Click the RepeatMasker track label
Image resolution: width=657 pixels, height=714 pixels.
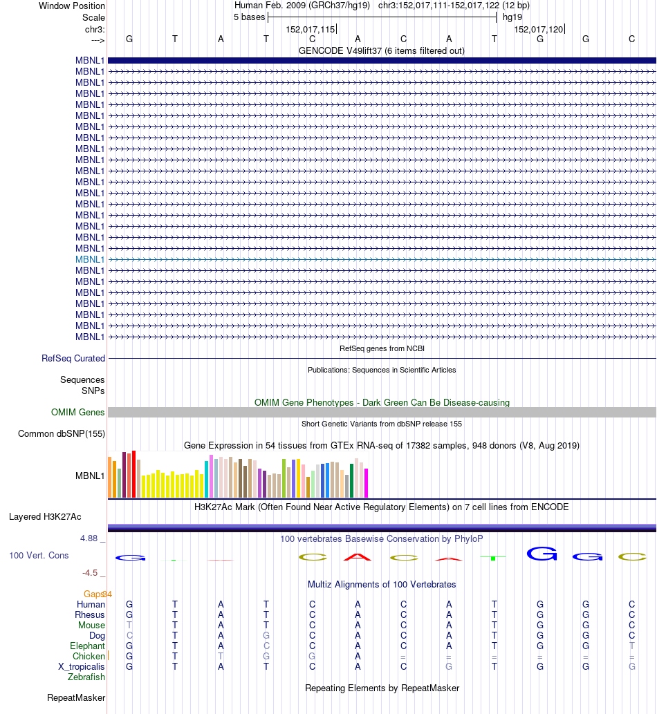76,698
